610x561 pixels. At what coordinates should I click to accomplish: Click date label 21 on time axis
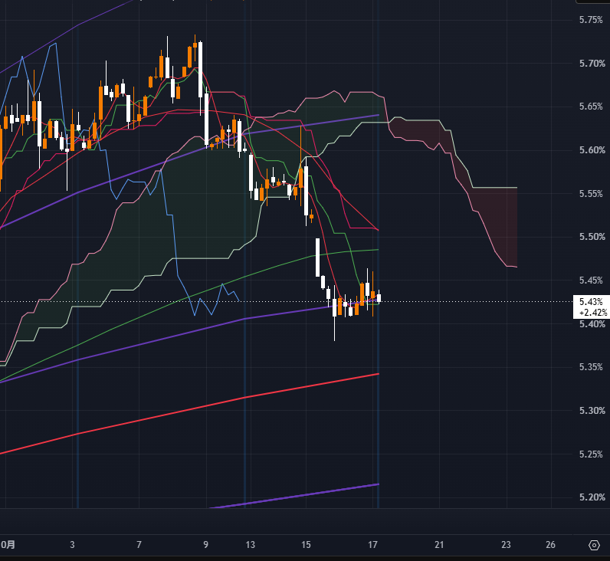point(439,545)
